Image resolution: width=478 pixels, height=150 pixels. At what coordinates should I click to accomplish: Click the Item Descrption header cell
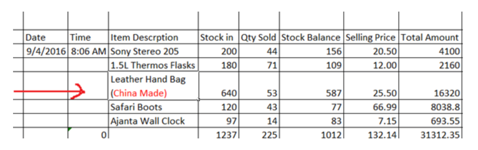[153, 37]
